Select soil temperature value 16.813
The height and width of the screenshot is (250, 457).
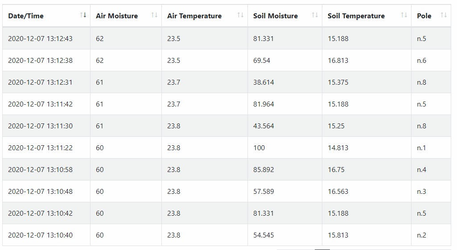click(338, 61)
